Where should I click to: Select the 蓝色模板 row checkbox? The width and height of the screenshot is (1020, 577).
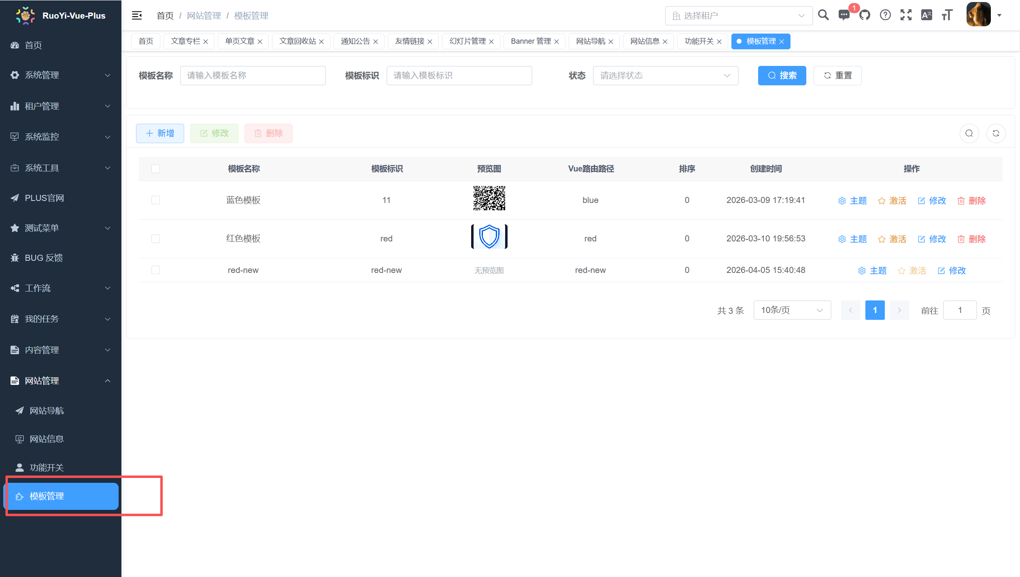coord(155,200)
